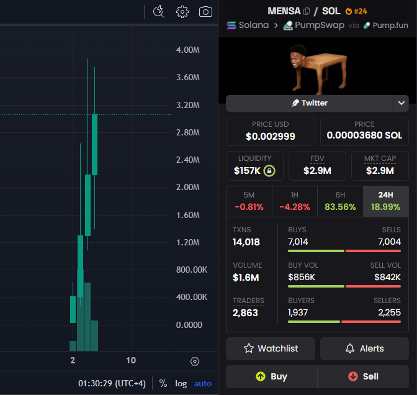Open the quick search lightning magnifier icon

tap(158, 12)
